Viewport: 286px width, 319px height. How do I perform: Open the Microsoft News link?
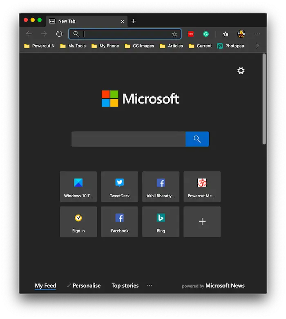[x=225, y=286]
